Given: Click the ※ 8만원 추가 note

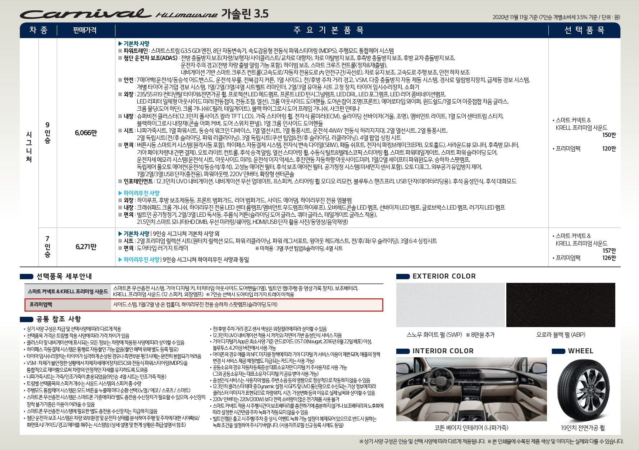Looking at the screenshot, I should [x=480, y=335].
